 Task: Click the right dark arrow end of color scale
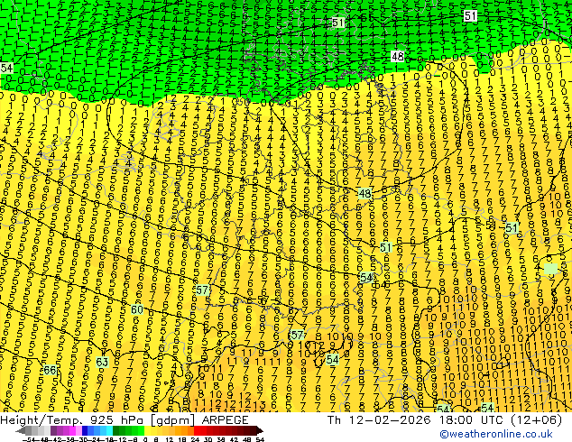[x=259, y=431]
